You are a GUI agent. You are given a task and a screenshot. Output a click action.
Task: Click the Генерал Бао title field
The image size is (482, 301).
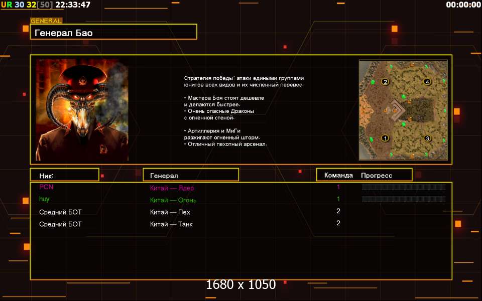point(113,33)
